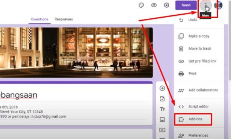The height and width of the screenshot is (139, 231).
Task: Open the More three-dot menu
Action: click(206, 5)
